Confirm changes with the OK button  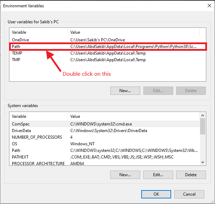(156, 194)
